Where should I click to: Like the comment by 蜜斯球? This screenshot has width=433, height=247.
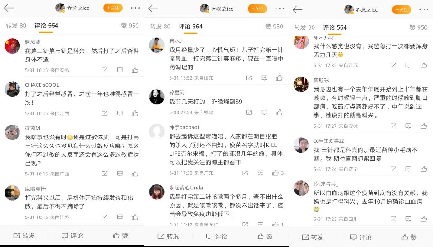[424, 126]
